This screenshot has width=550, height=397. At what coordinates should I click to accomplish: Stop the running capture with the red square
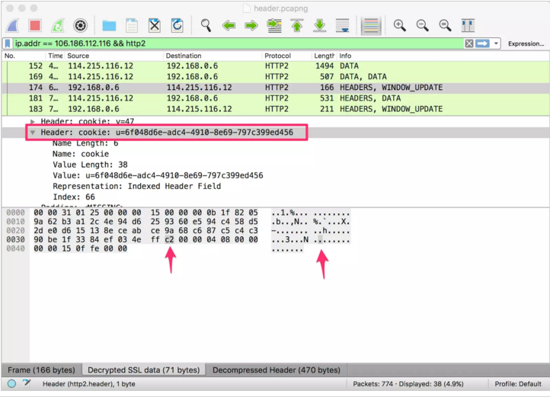(x=35, y=25)
